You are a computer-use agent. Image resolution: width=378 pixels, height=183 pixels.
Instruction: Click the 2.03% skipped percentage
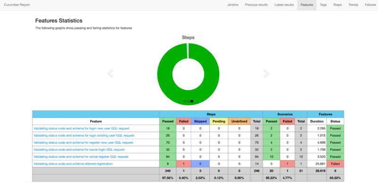(200, 178)
